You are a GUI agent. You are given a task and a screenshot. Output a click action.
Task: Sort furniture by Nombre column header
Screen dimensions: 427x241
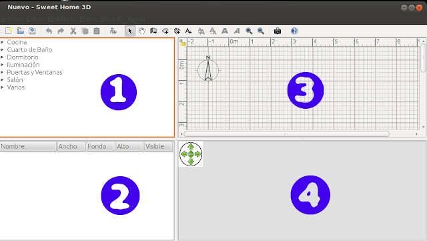(x=28, y=146)
